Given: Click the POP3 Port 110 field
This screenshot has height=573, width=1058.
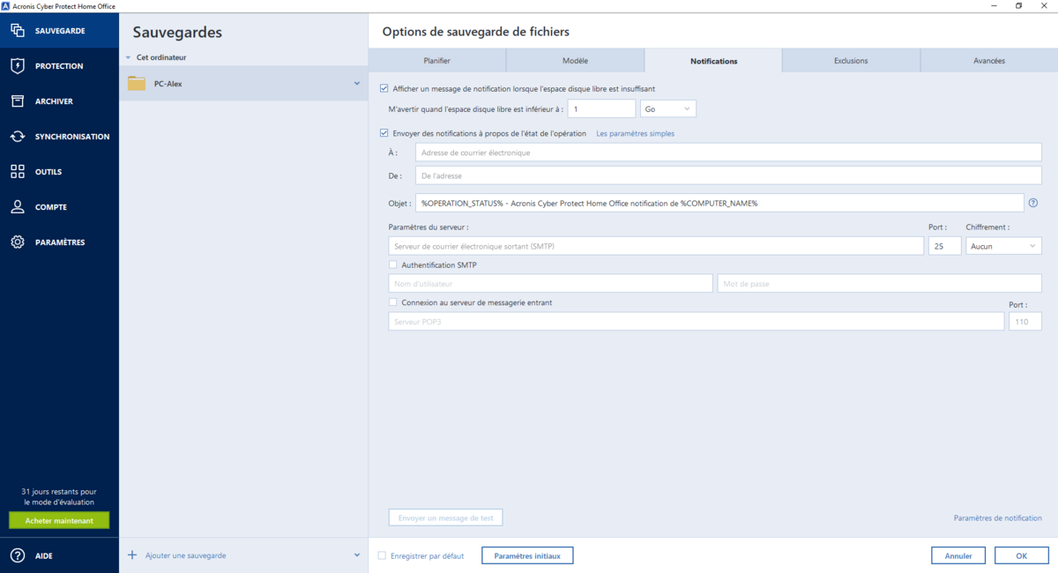Looking at the screenshot, I should 1025,321.
